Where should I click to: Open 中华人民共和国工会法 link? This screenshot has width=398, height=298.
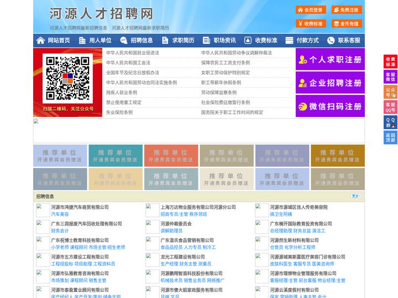pyautogui.click(x=128, y=62)
